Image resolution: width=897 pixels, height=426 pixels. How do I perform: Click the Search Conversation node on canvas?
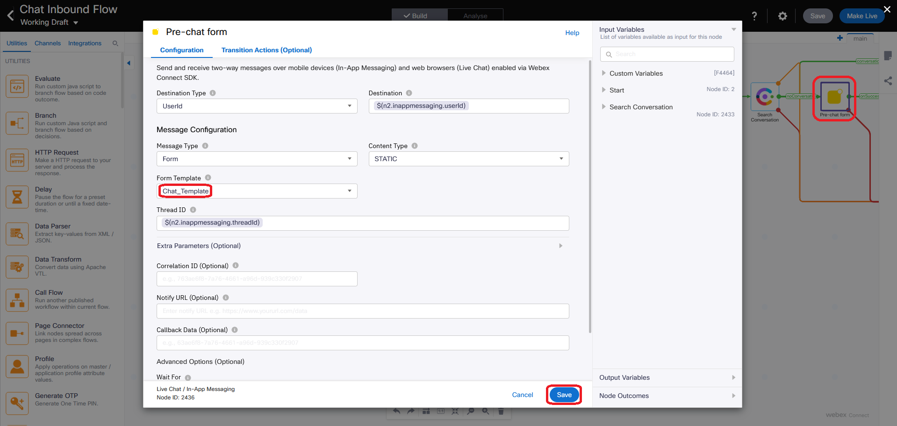click(x=765, y=97)
